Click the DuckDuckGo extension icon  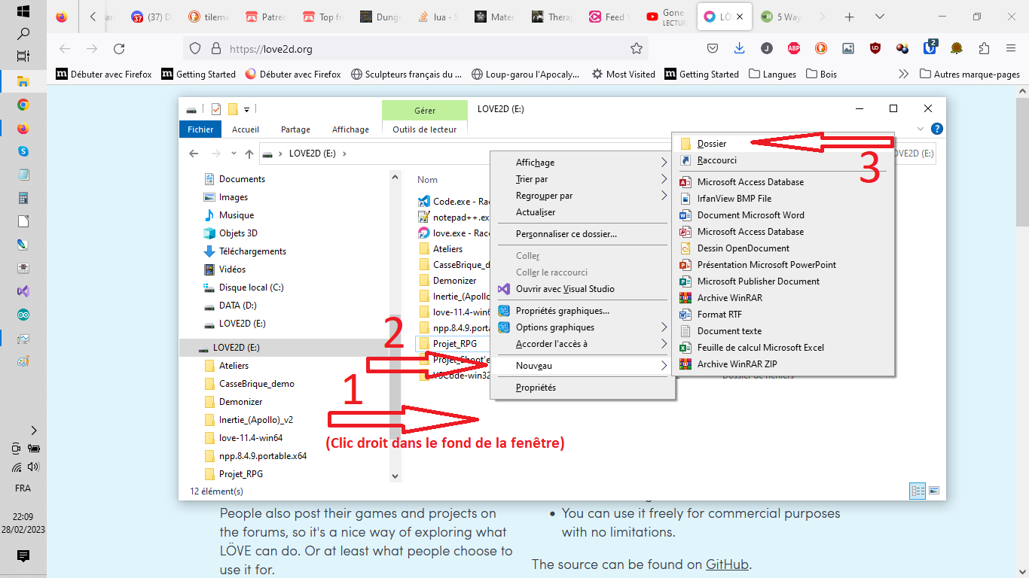pos(820,49)
